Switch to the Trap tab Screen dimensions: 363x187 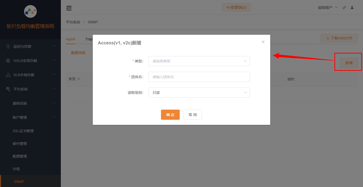89,39
